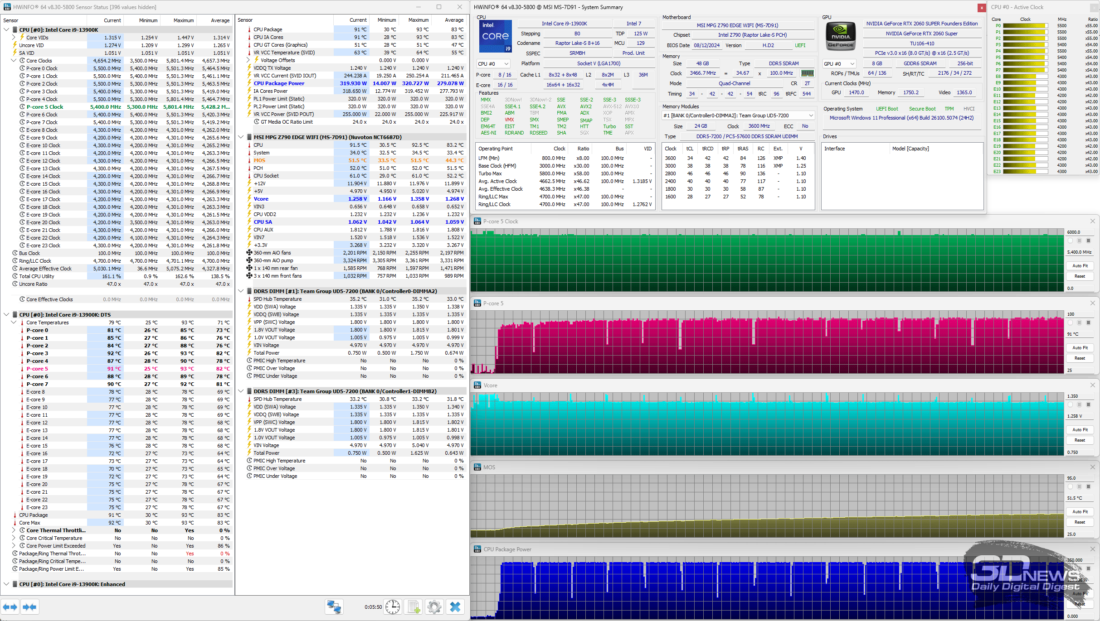Open the memory module bank dropdown
1100x621 pixels.
[x=738, y=116]
